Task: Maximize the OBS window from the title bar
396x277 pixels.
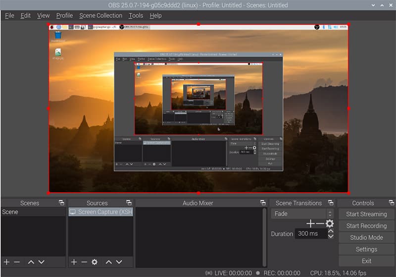Action: click(382, 5)
